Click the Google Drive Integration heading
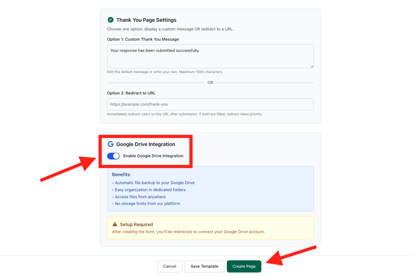413x276 pixels. (145, 144)
